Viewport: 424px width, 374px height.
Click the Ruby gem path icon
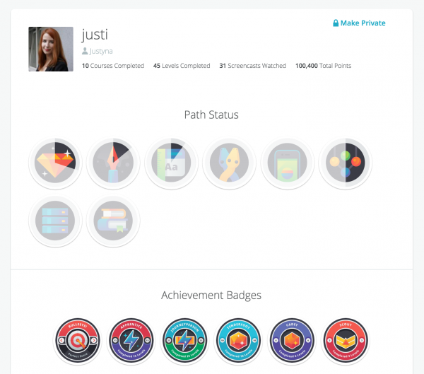55,163
